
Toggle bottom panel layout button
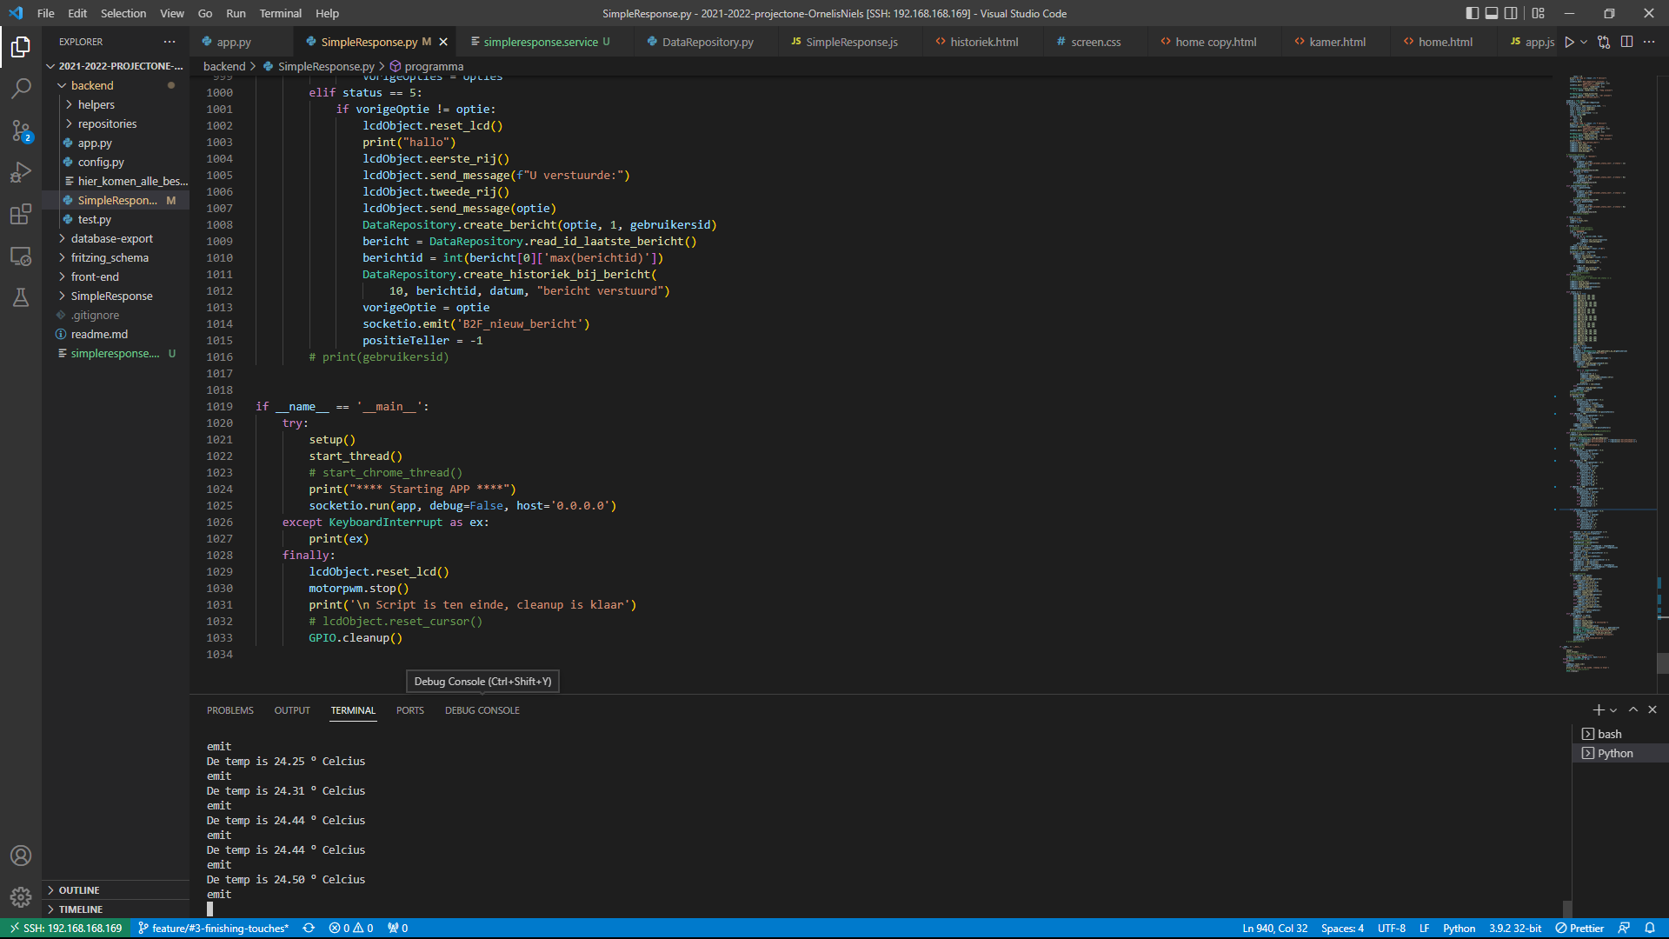tap(1492, 13)
